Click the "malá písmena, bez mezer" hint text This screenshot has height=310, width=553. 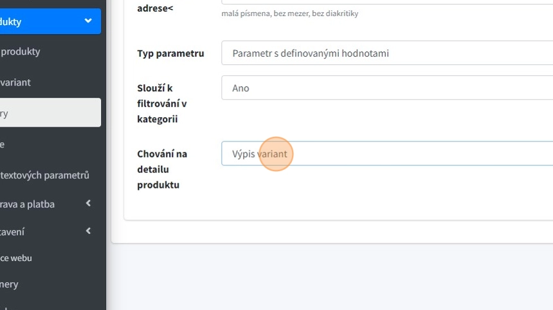coord(289,14)
